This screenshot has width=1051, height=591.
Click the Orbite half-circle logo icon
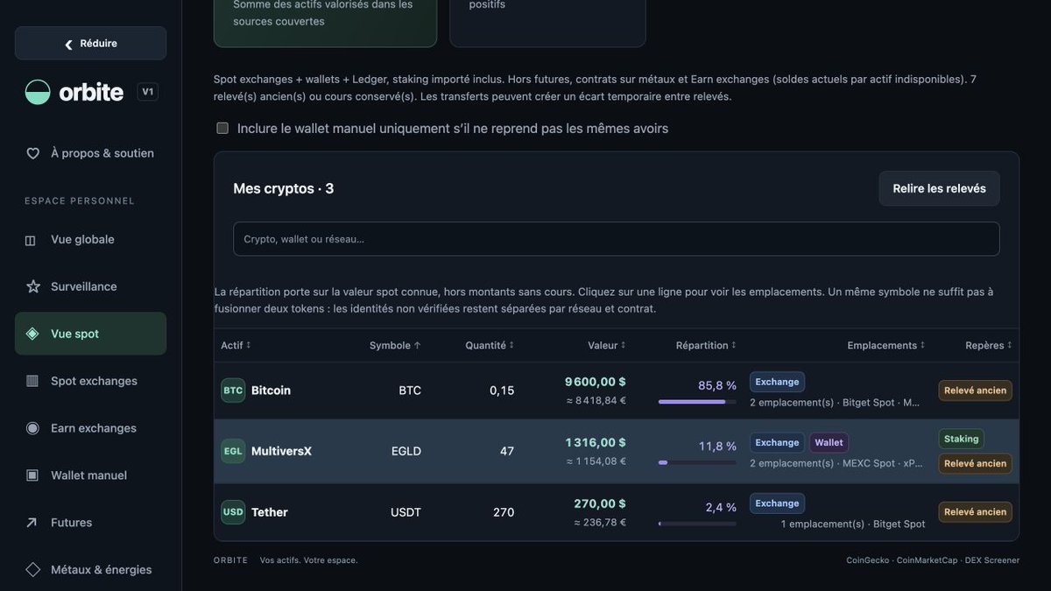pyautogui.click(x=38, y=92)
